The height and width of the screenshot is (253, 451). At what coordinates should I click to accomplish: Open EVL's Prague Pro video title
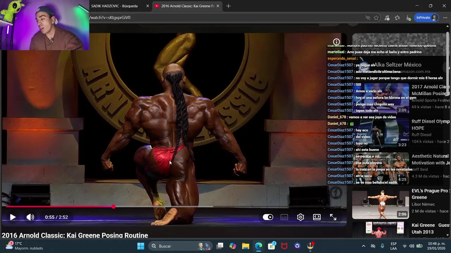coord(431,194)
